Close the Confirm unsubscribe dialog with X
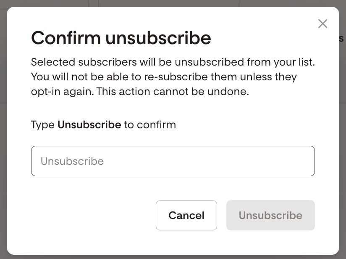Screen dimensions: 346x259 click(322, 24)
